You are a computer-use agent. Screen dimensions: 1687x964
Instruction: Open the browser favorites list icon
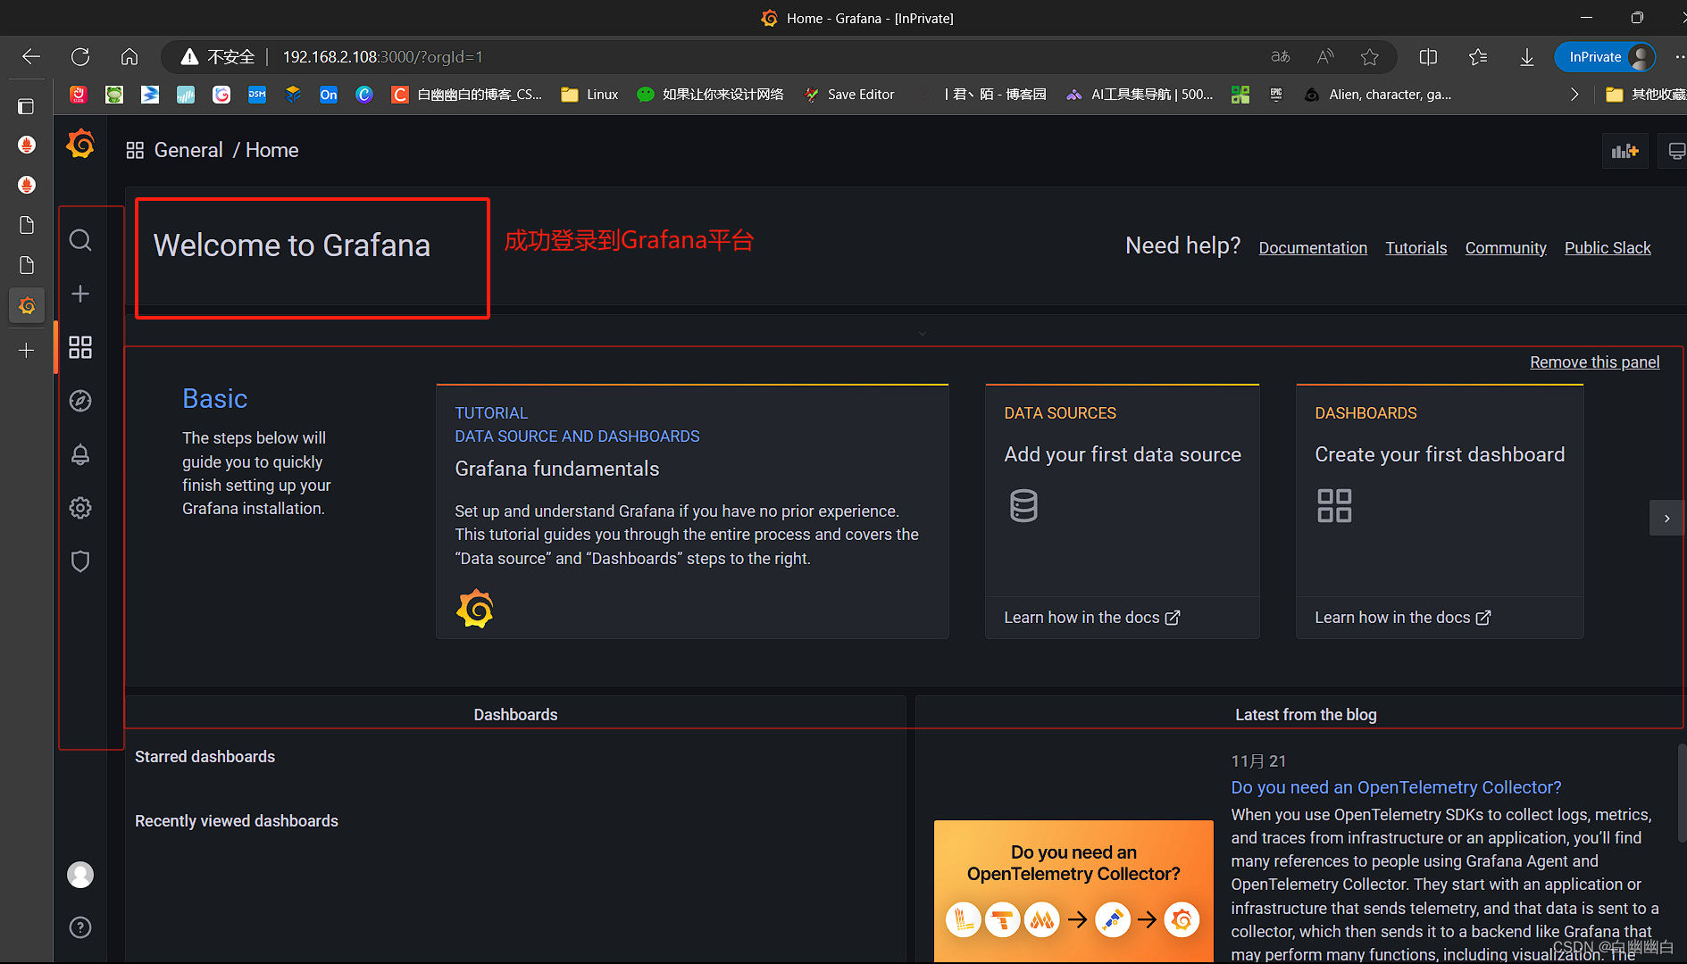(1478, 57)
